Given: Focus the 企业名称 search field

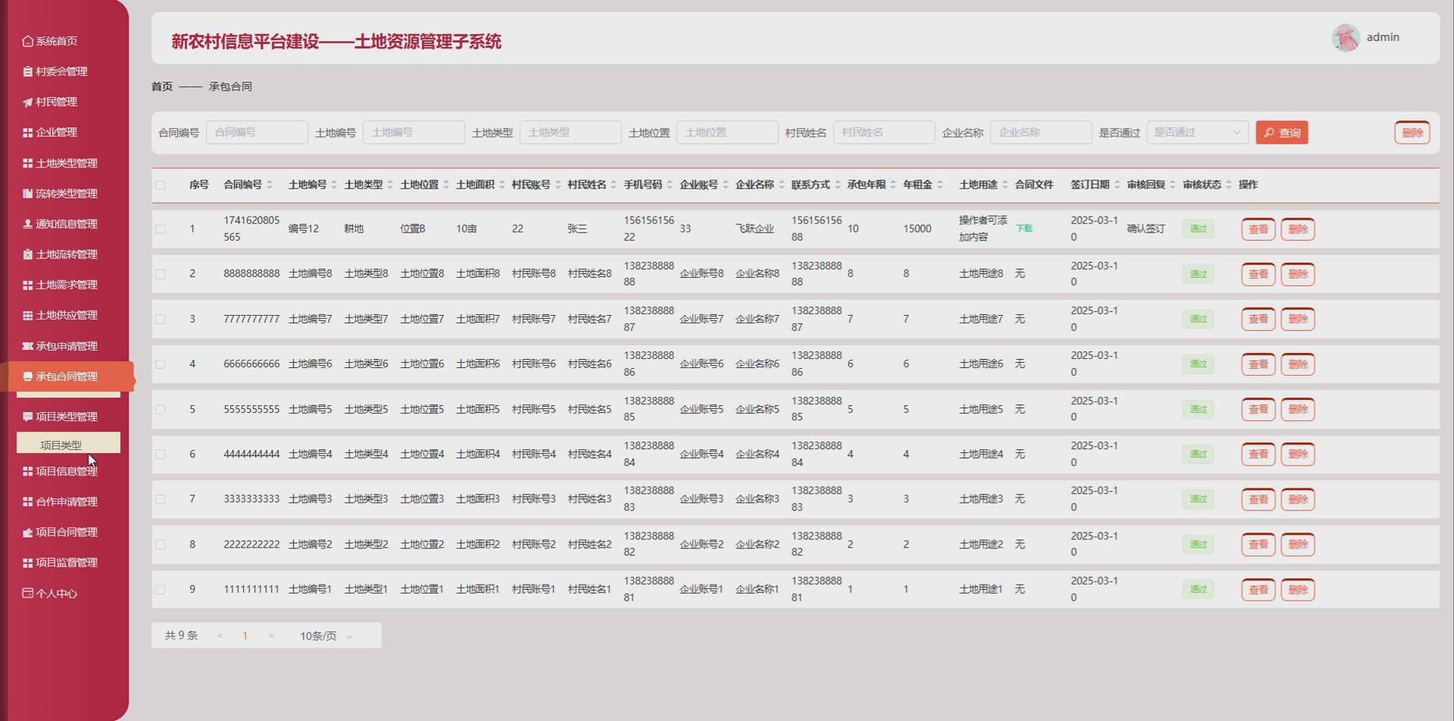Looking at the screenshot, I should pyautogui.click(x=1041, y=133).
